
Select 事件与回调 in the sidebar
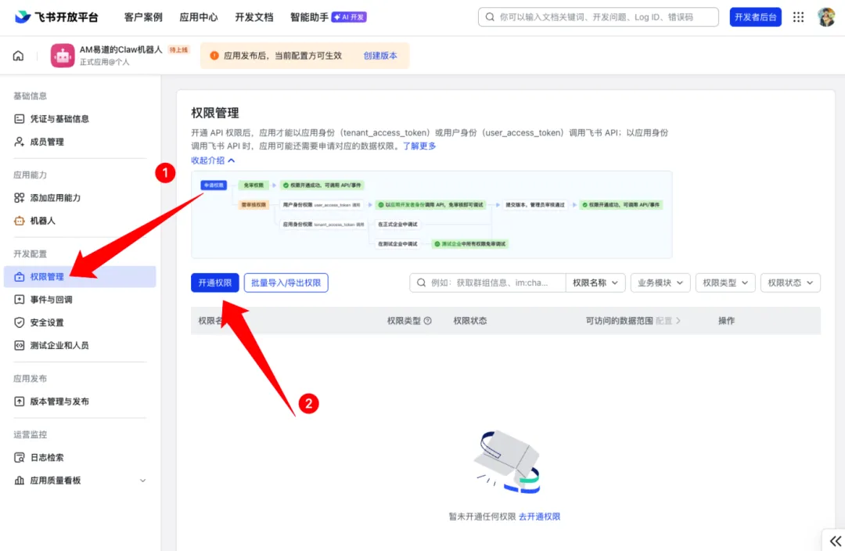point(52,300)
